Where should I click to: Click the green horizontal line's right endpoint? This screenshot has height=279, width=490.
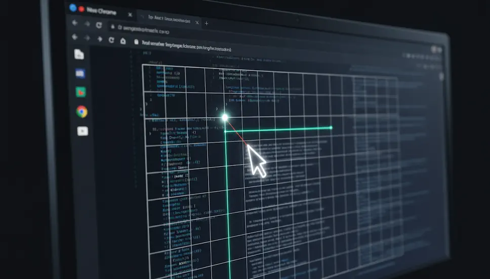click(x=331, y=128)
